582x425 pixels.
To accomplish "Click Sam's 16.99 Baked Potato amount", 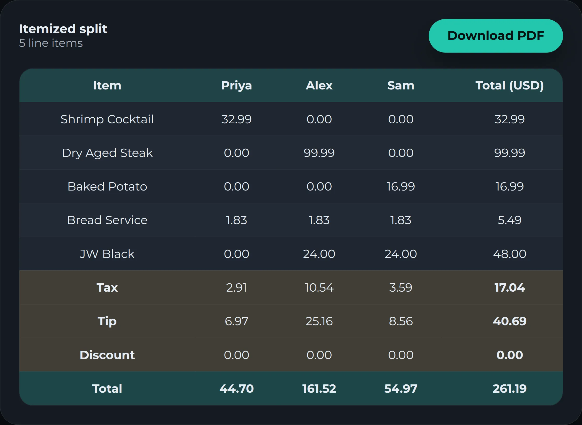I will pyautogui.click(x=401, y=186).
